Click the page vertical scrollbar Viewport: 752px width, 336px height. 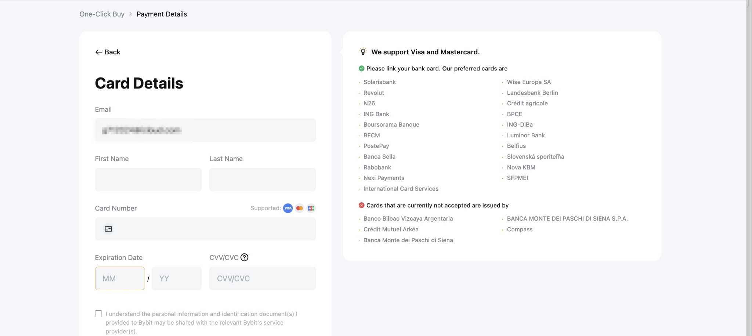coord(749,168)
